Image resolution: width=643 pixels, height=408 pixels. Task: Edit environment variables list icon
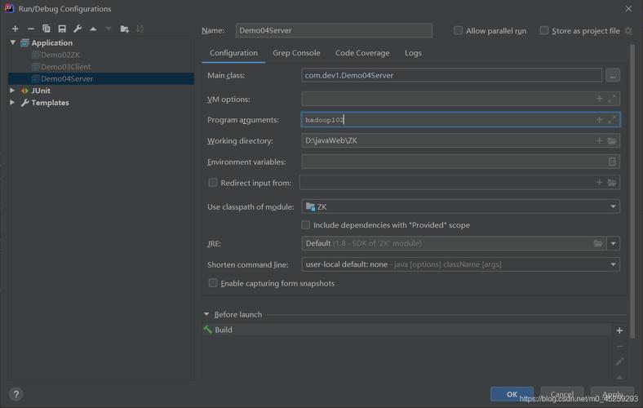[612, 162]
